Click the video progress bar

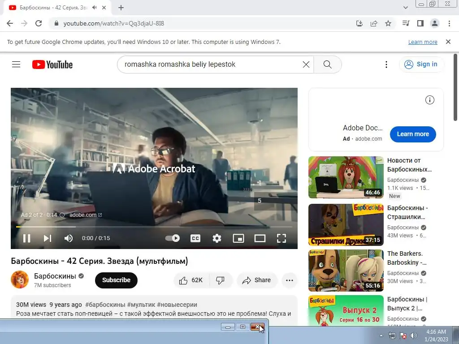tap(154, 227)
